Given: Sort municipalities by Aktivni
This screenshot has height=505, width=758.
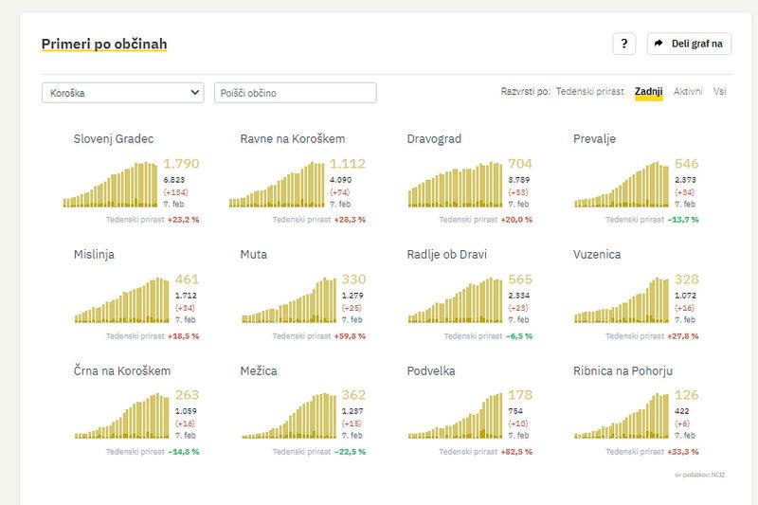Looking at the screenshot, I should click(x=688, y=92).
